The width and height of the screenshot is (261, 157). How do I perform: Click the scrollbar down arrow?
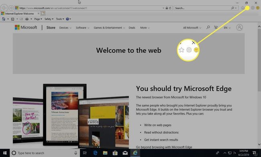(259, 145)
